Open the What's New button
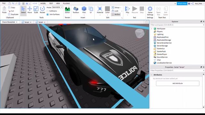This screenshot has width=205, height=115. point(182,4)
